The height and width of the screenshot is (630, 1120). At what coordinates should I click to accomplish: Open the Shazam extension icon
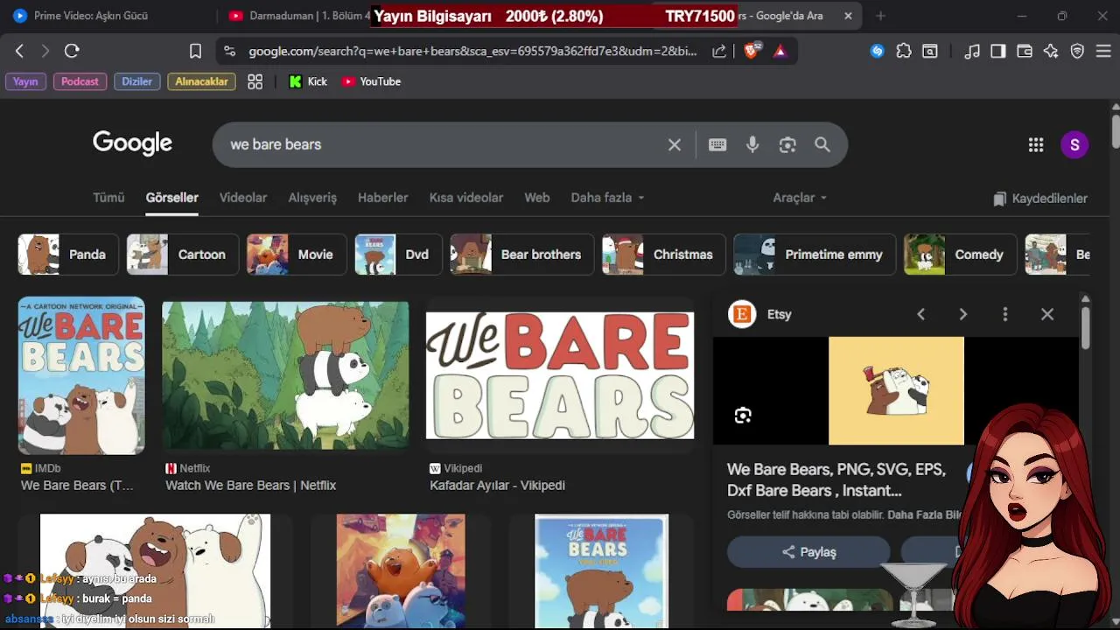click(877, 52)
